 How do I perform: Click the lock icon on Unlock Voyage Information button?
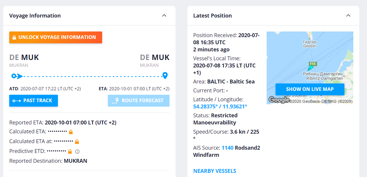(15, 37)
